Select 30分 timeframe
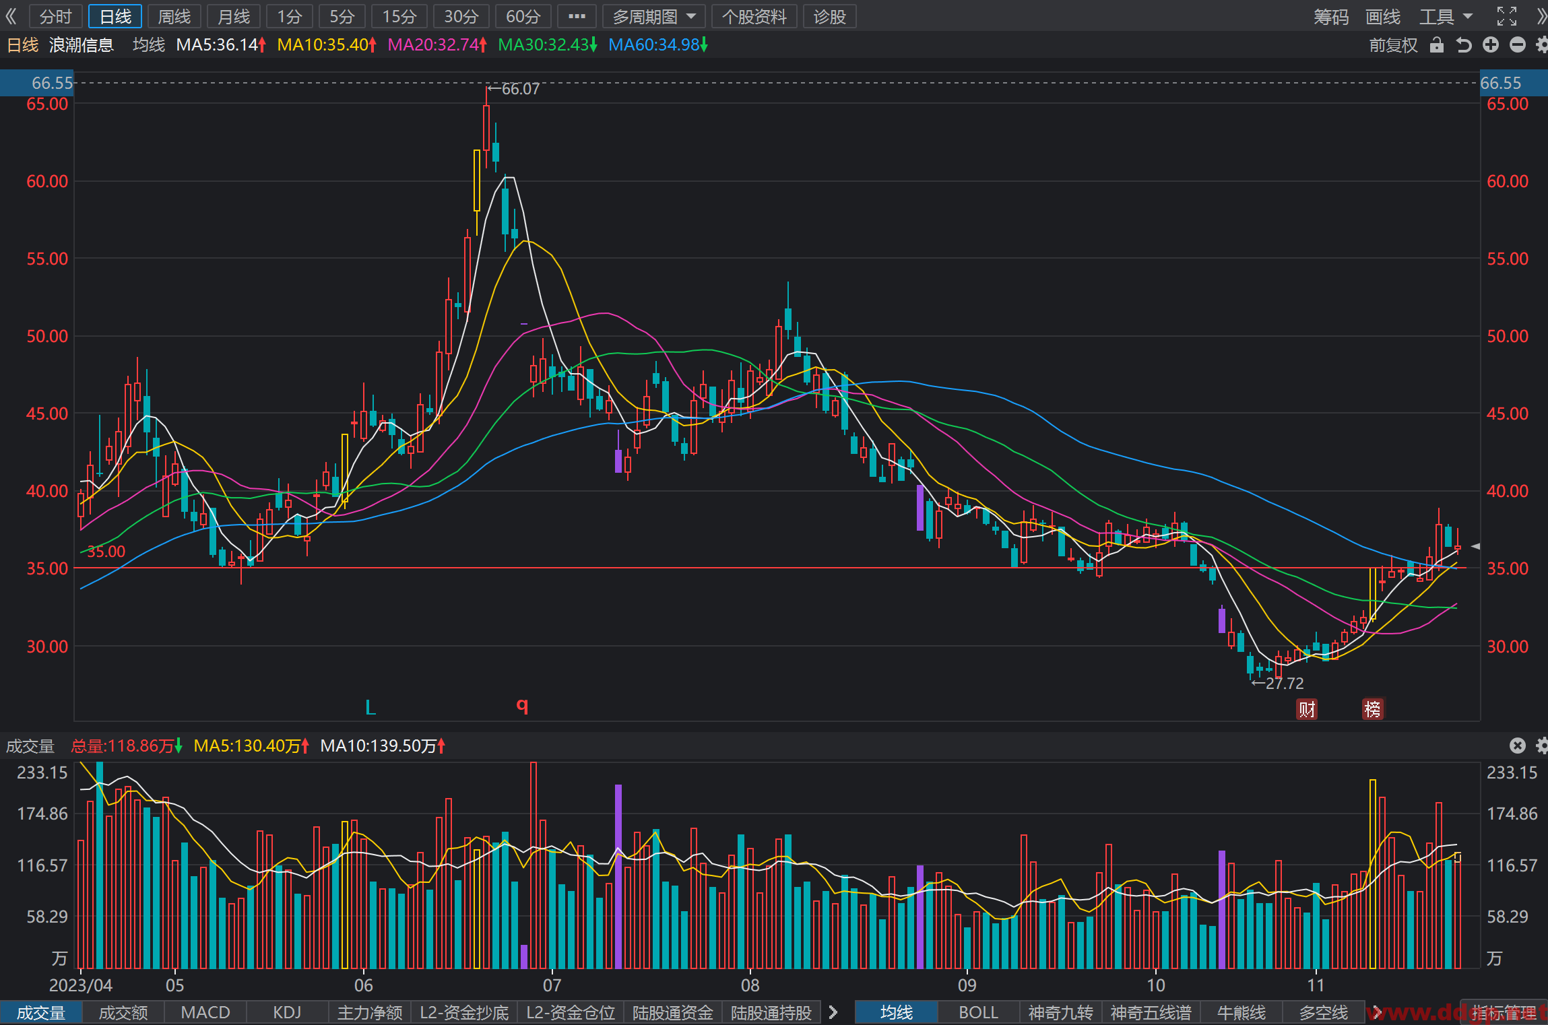Viewport: 1548px width, 1025px height. tap(461, 16)
